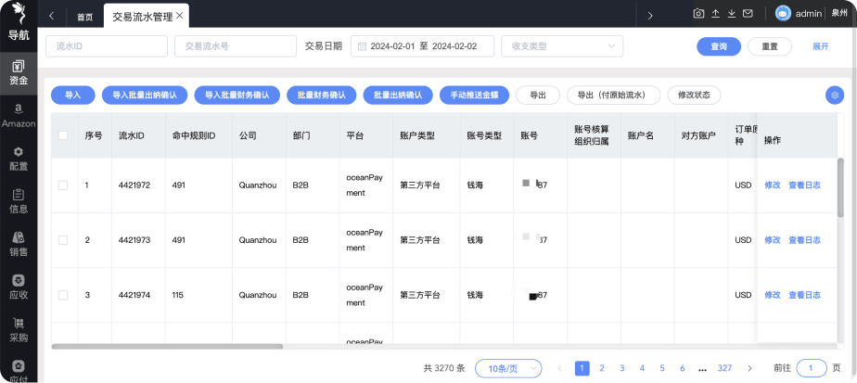Click the camera screenshot icon in header
The height and width of the screenshot is (383, 857).
[699, 14]
